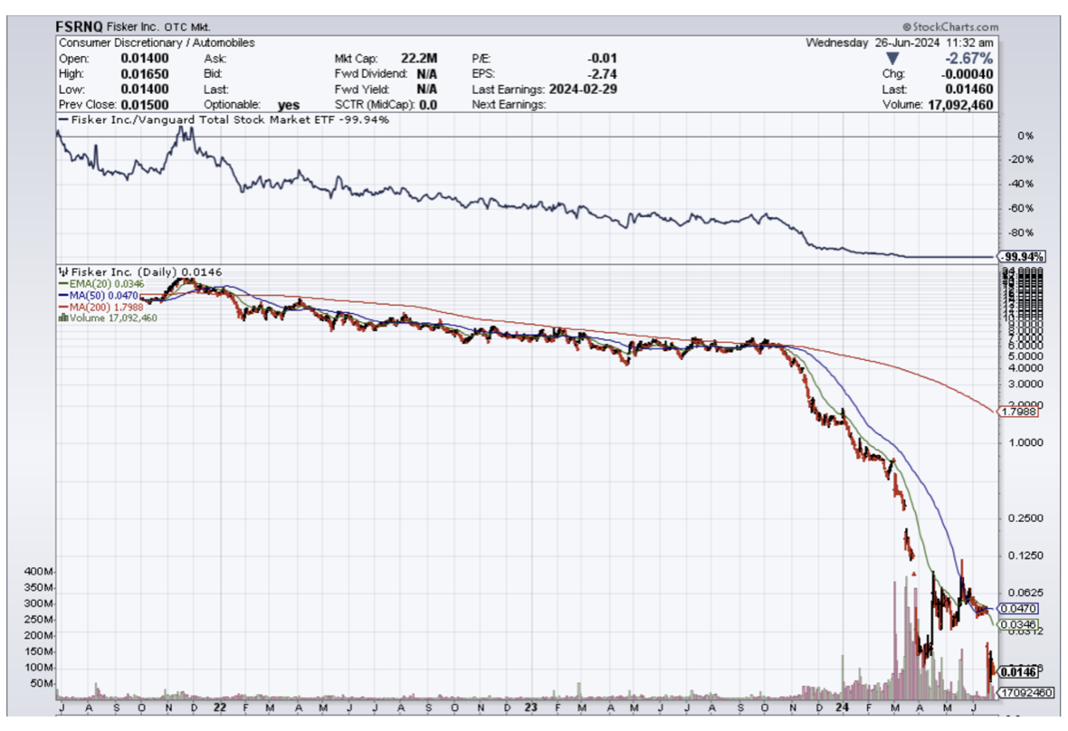This screenshot has height=731, width=1068.
Task: Click the '23' year marker on time axis
Action: (x=531, y=707)
